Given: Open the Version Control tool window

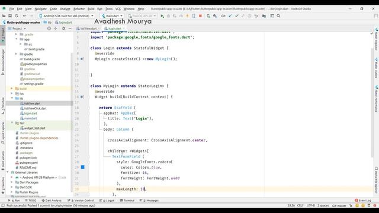Looking at the screenshot, I should (81, 201).
